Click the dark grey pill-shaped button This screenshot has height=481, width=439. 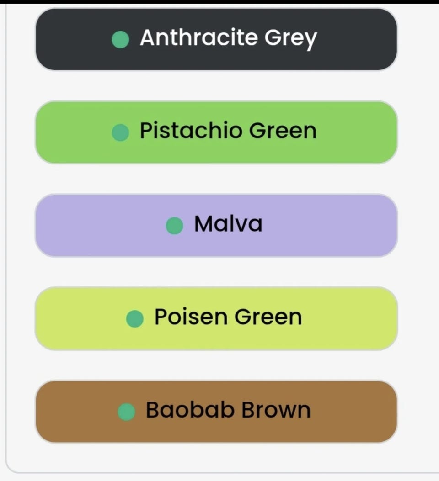pyautogui.click(x=216, y=39)
